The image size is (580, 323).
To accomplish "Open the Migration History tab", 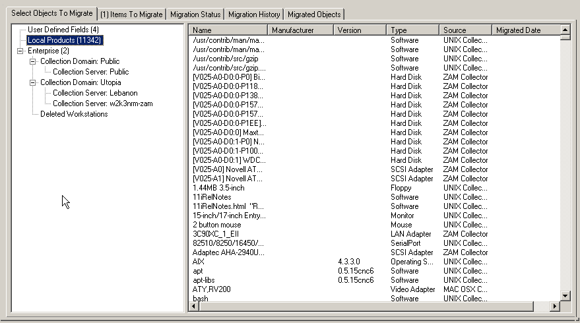I will click(254, 15).
